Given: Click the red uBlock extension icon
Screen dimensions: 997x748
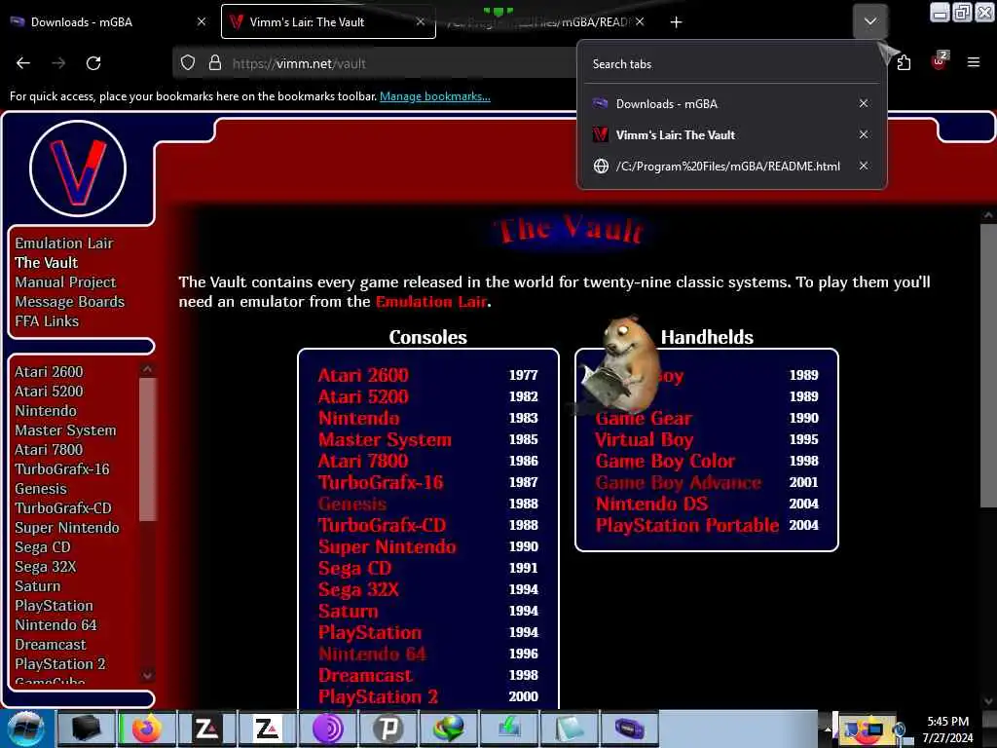Looking at the screenshot, I should pos(939,61).
